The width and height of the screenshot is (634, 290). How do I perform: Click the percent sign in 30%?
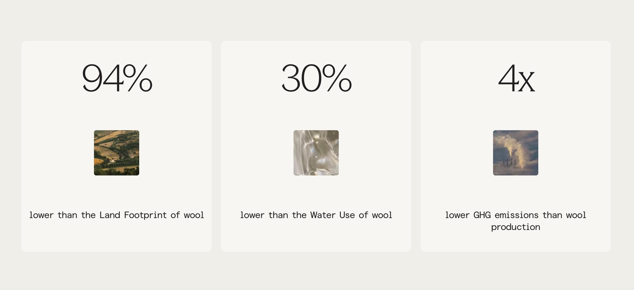[337, 78]
